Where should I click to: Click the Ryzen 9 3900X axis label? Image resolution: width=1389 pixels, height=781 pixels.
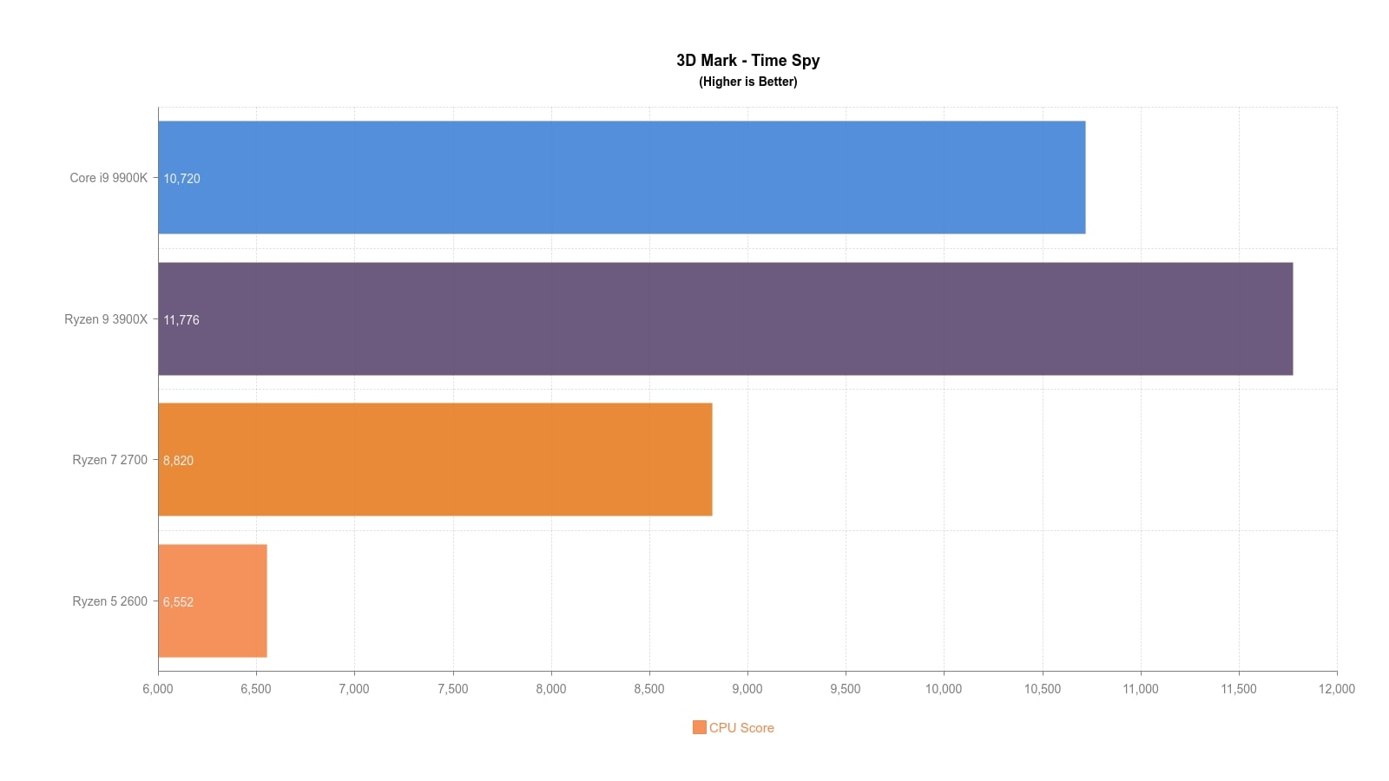tap(106, 319)
